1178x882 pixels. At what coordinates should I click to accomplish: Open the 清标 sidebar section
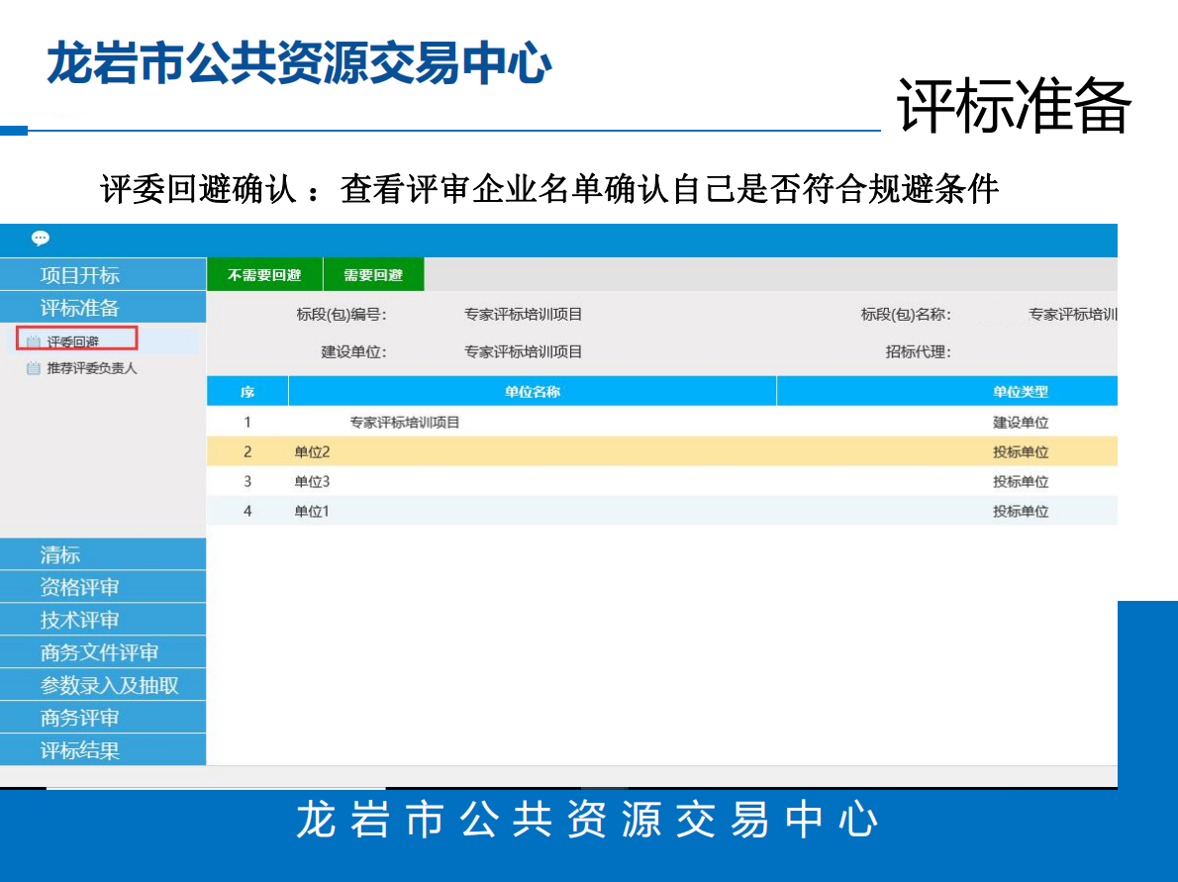103,554
